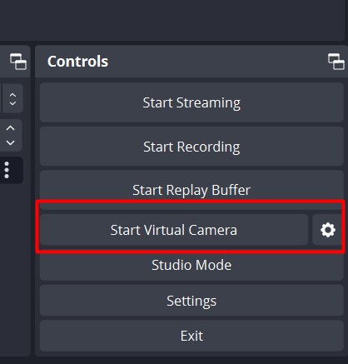This screenshot has width=348, height=364.
Task: Click the Controls dock title label
Action: click(77, 62)
